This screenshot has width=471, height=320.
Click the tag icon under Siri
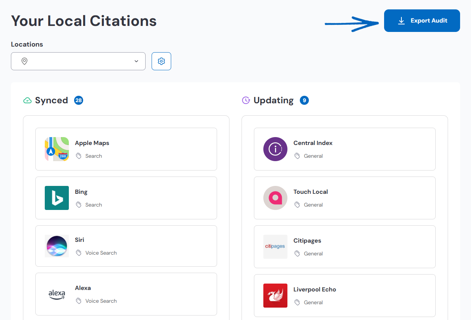[79, 253]
